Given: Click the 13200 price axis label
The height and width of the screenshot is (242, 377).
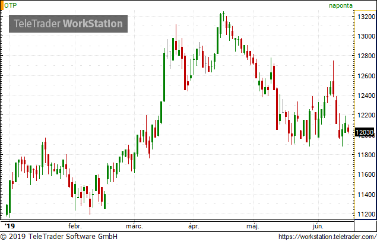Looking at the screenshot, I should [366, 17].
